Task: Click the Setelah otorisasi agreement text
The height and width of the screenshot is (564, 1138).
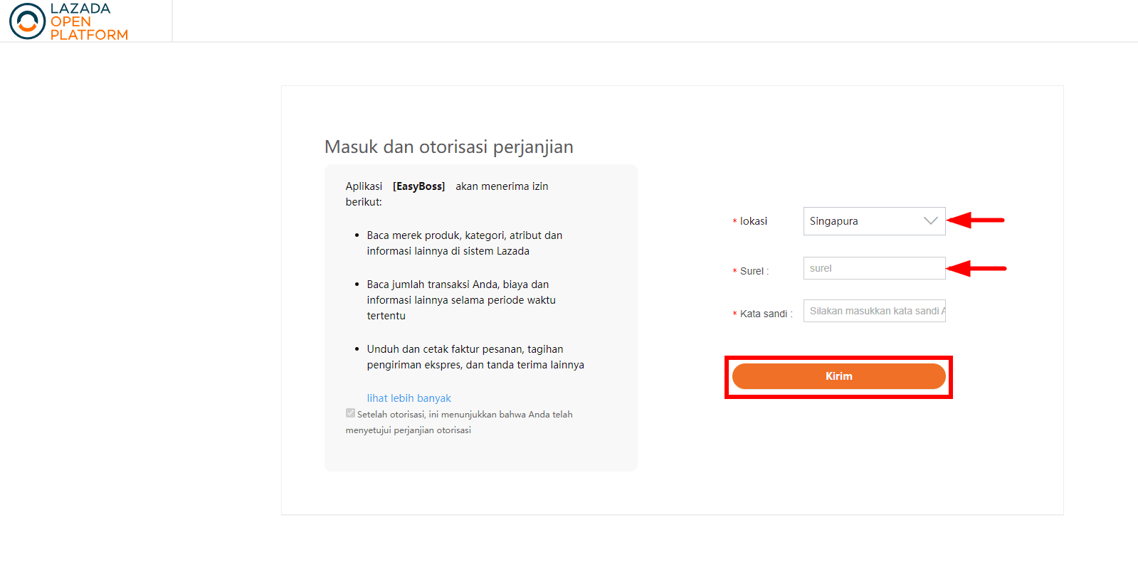Action: tap(459, 422)
